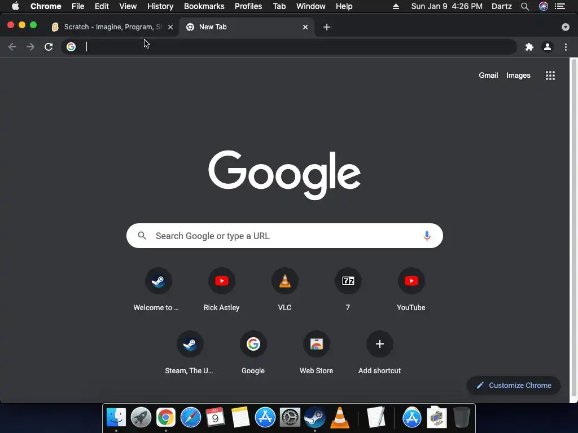Select the New Tab tab
The width and height of the screenshot is (578, 433).
[246, 27]
